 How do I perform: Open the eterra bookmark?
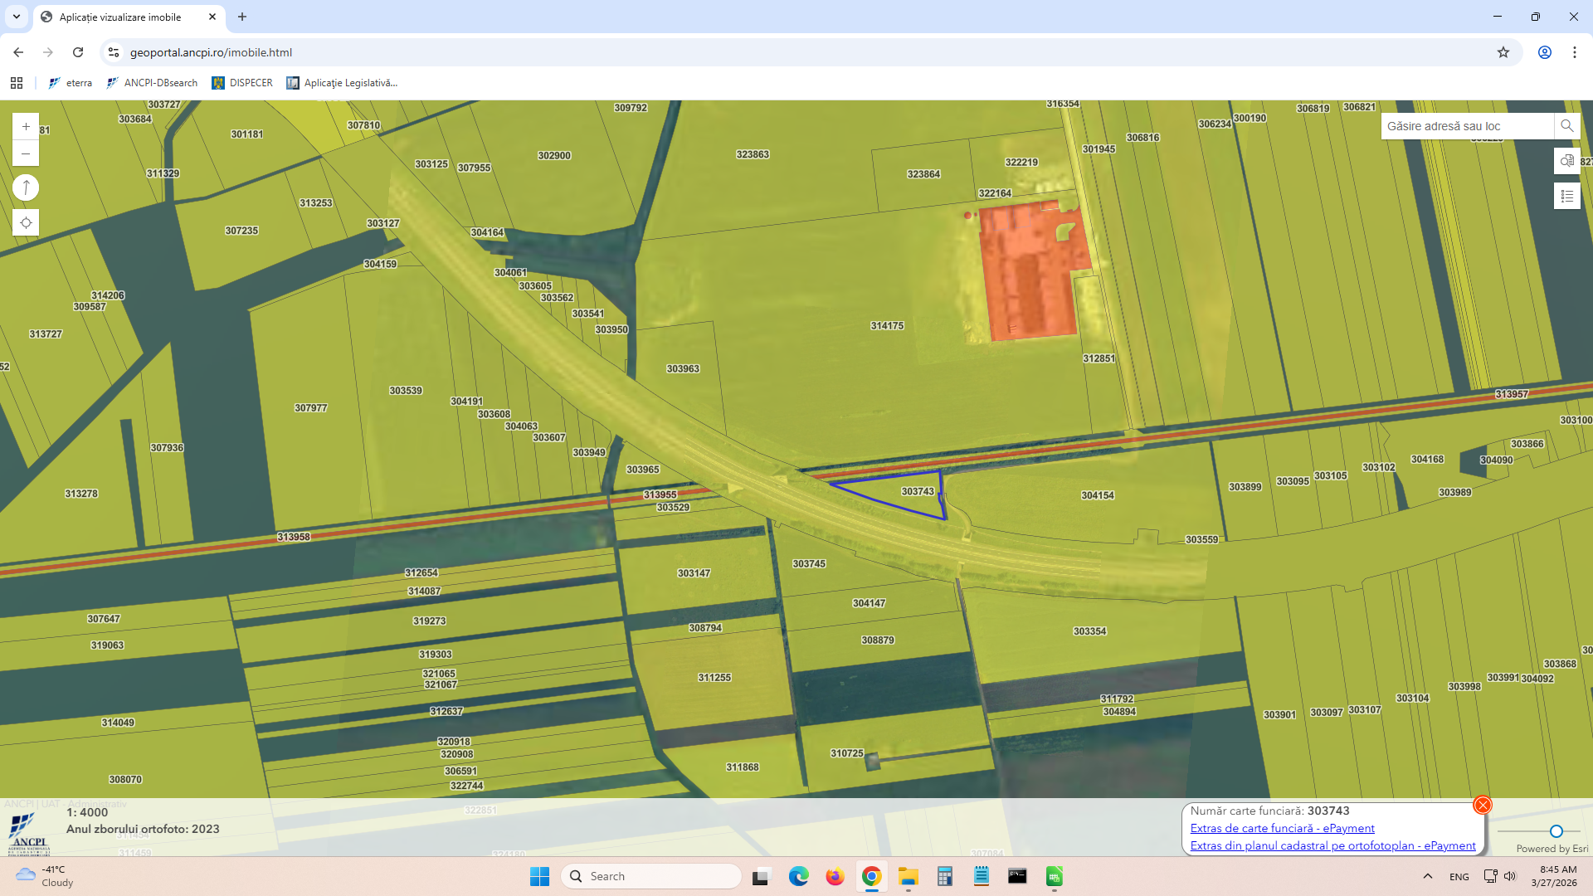(x=71, y=83)
